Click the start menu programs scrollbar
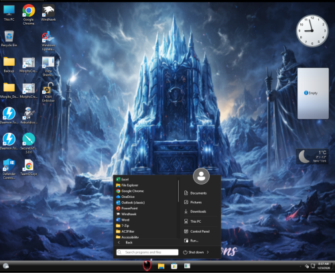The image size is (335, 273). coord(178,191)
